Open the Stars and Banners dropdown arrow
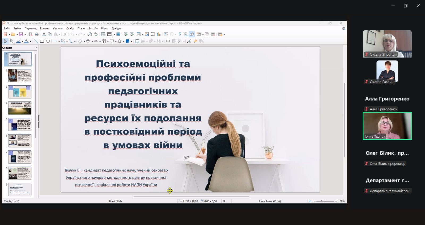Screen dimensions: 425x225 coord(124,42)
